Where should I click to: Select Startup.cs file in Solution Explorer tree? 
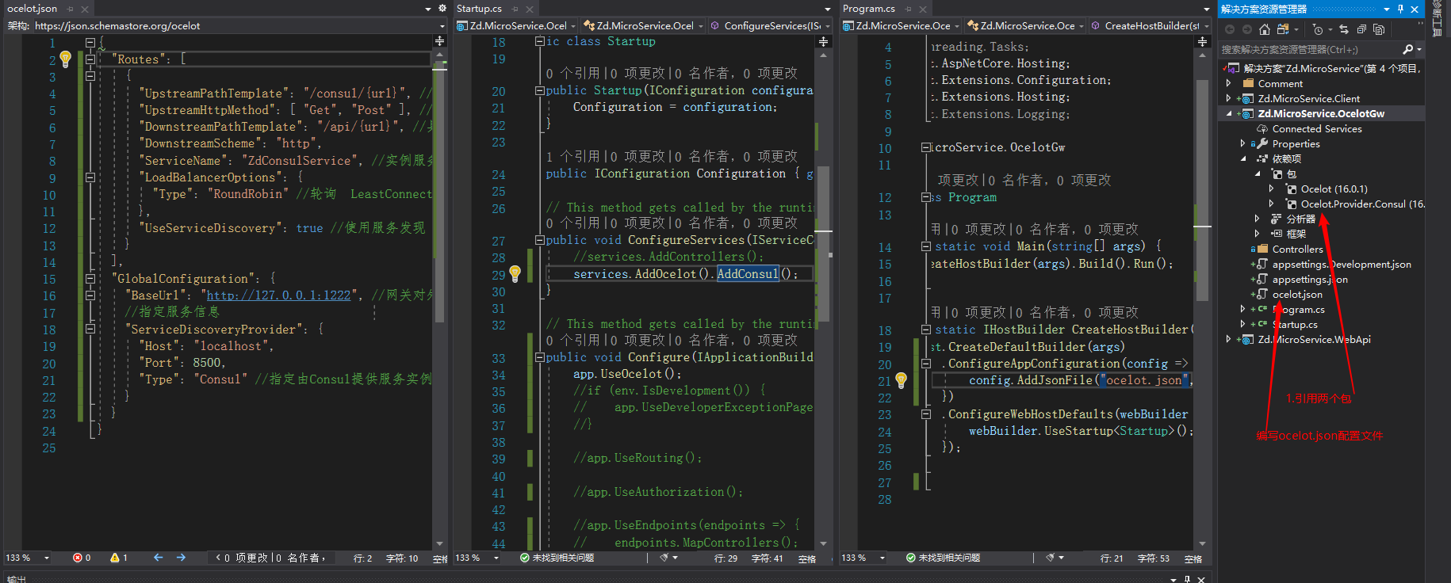(x=1295, y=324)
